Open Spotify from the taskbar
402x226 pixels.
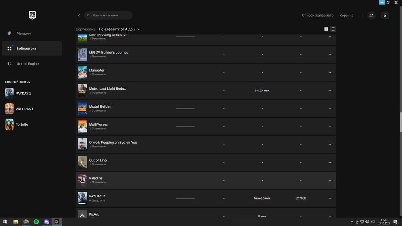[x=36, y=222]
